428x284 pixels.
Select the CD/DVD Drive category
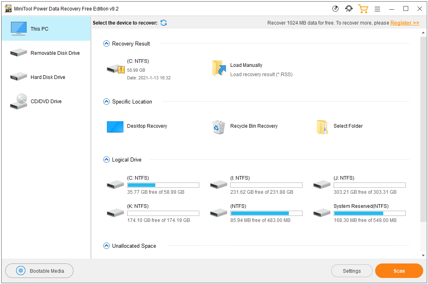pyautogui.click(x=46, y=101)
